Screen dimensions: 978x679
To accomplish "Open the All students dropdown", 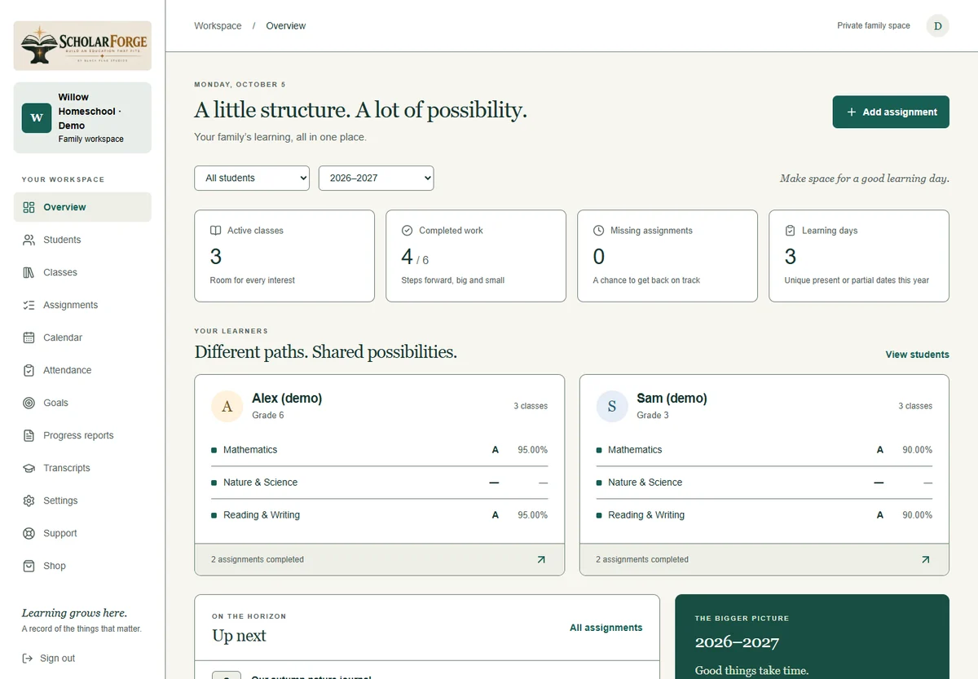I will tap(252, 179).
